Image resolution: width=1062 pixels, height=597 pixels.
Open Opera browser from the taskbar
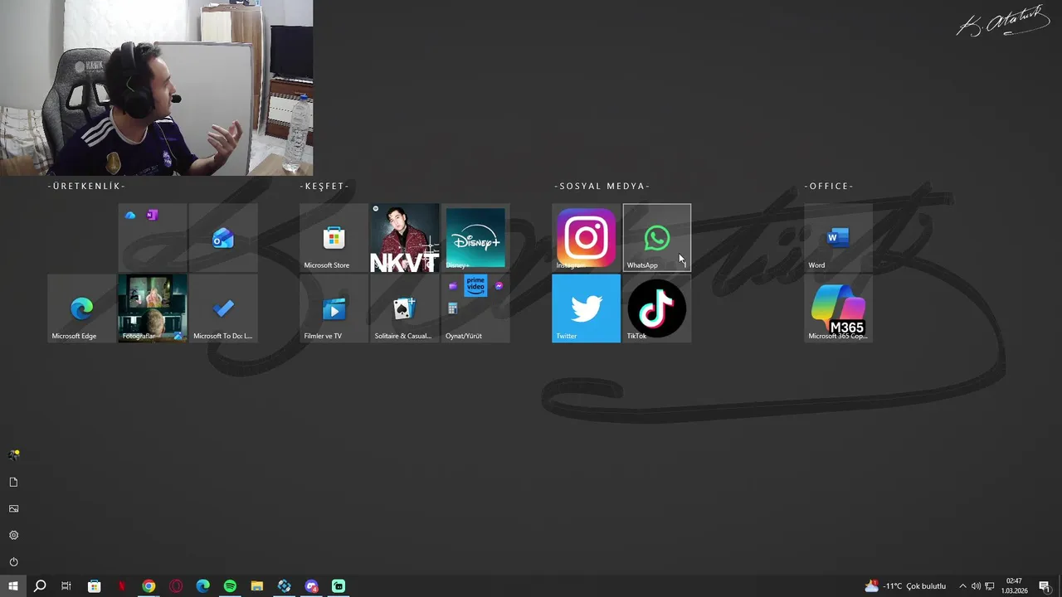click(x=176, y=586)
